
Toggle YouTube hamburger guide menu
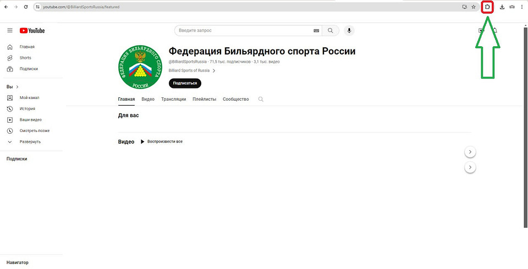coord(10,31)
